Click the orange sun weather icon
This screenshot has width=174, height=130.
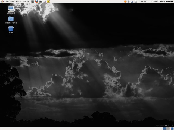click(x=125, y=1)
